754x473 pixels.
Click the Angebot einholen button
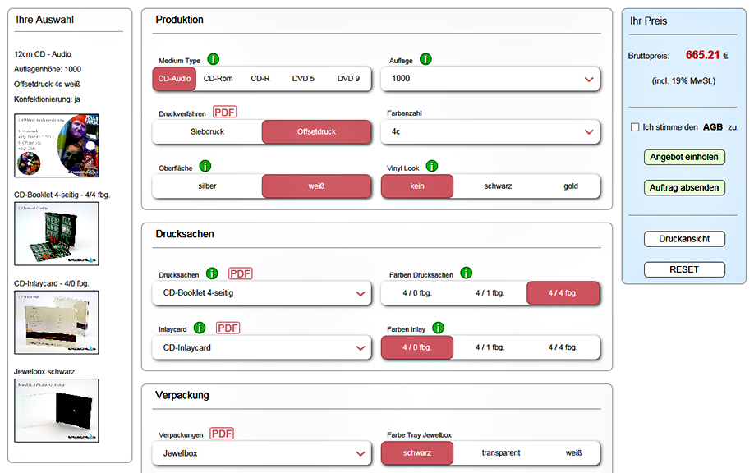coord(684,157)
